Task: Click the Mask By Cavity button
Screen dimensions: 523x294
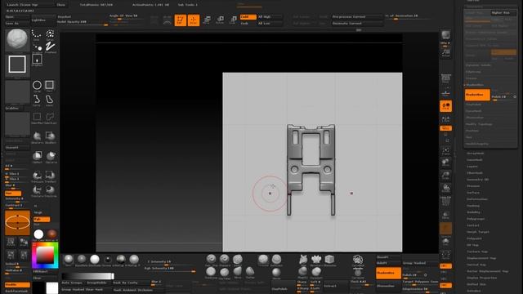Action: click(131, 283)
